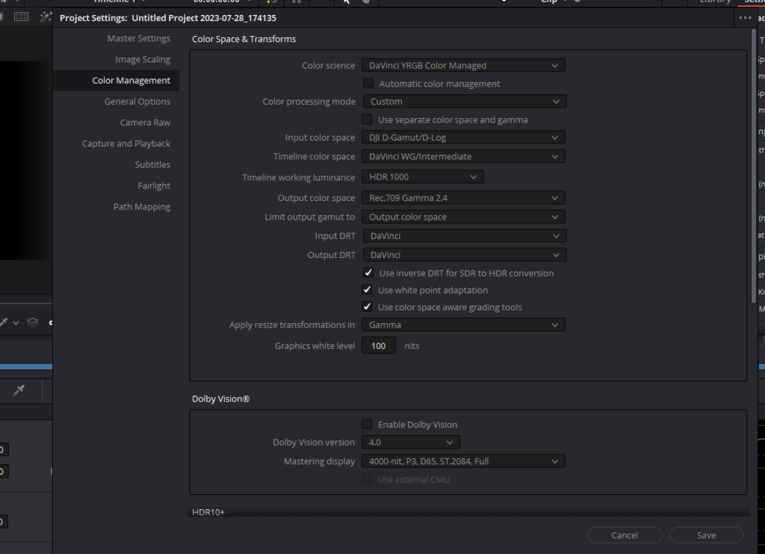Open Camera Raw settings
This screenshot has height=554, width=765.
[x=145, y=122]
